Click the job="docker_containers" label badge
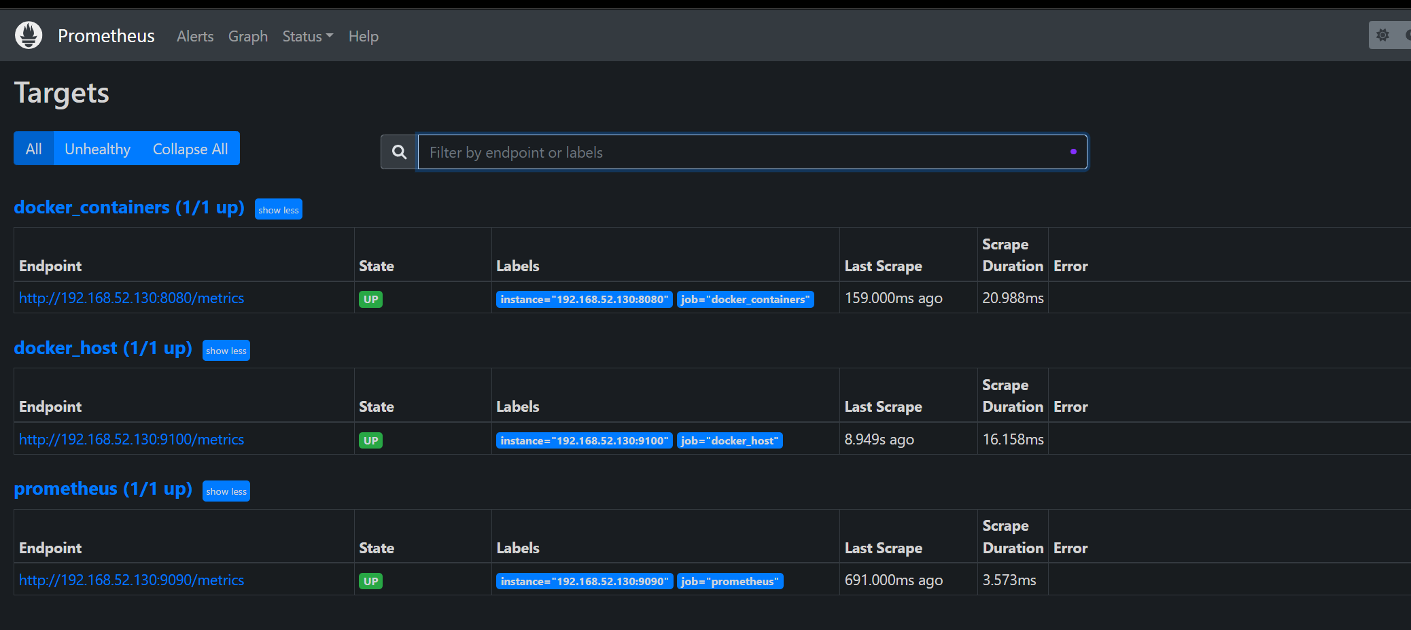This screenshot has width=1411, height=630. (746, 299)
